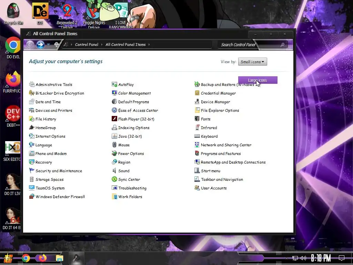
Task: Click Control Panel in the address bar
Action: tap(87, 45)
